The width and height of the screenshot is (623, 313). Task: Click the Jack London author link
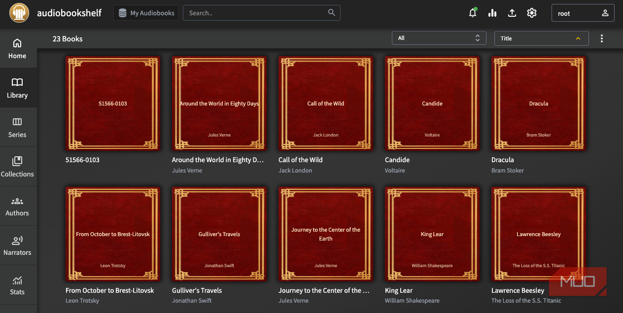pyautogui.click(x=295, y=171)
